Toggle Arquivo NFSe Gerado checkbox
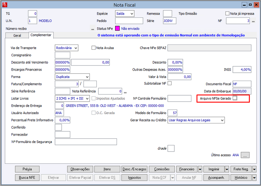The height and width of the screenshot is (186, 261). click(x=235, y=98)
